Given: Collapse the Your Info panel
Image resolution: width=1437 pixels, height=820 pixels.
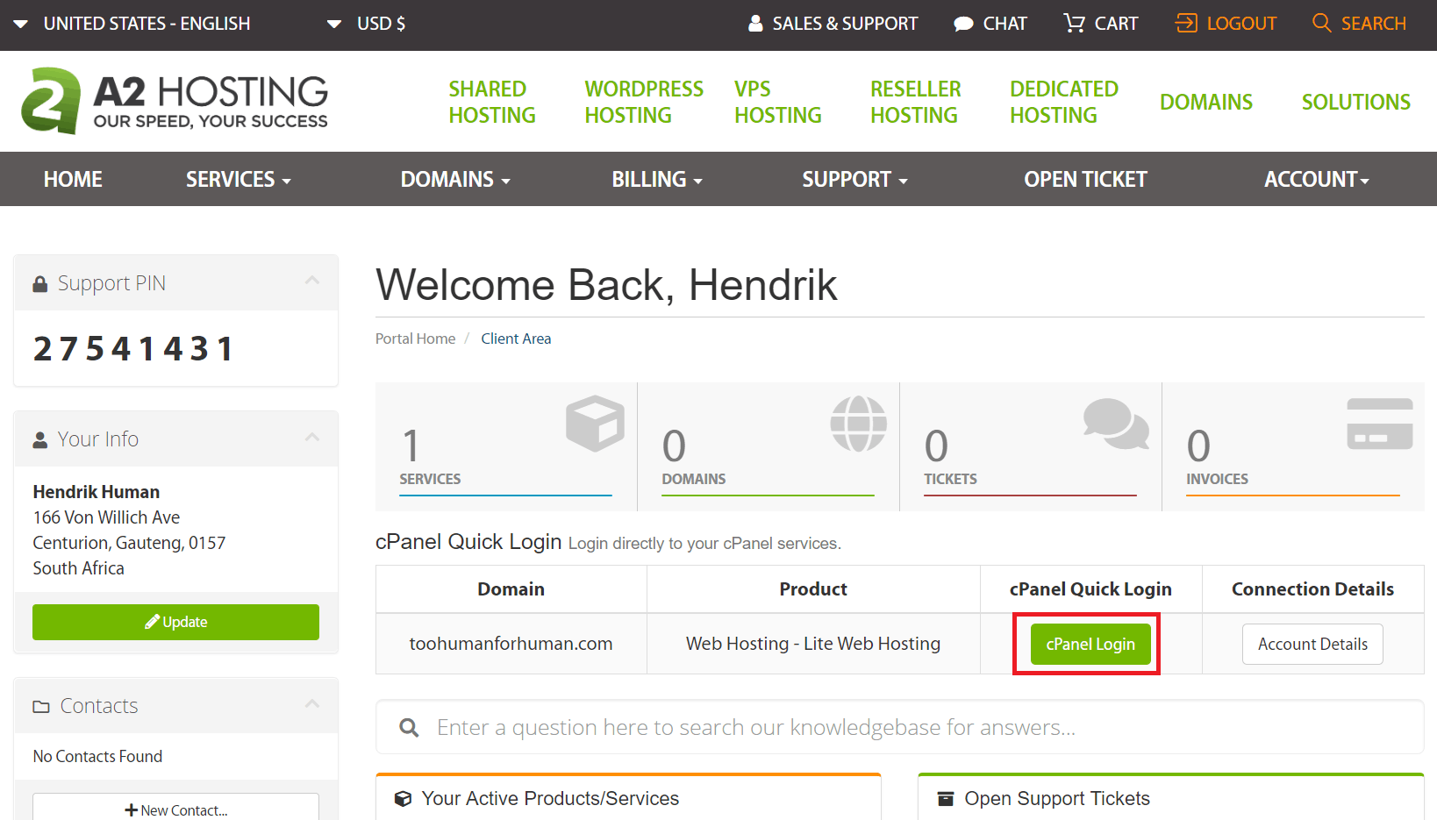Looking at the screenshot, I should pyautogui.click(x=312, y=438).
